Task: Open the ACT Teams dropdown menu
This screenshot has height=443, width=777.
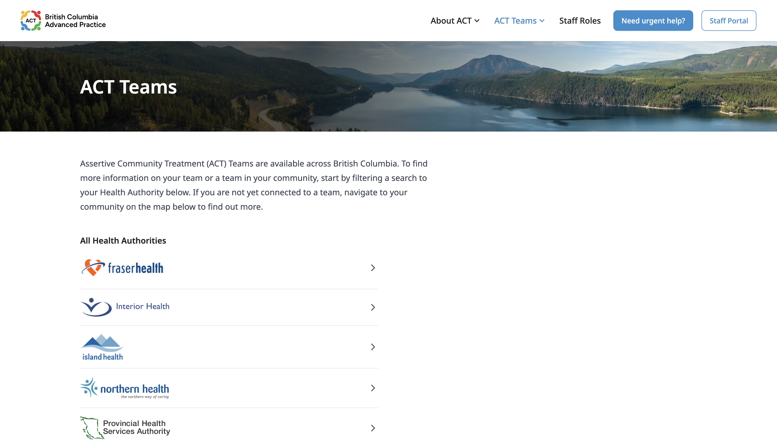Action: [x=519, y=21]
